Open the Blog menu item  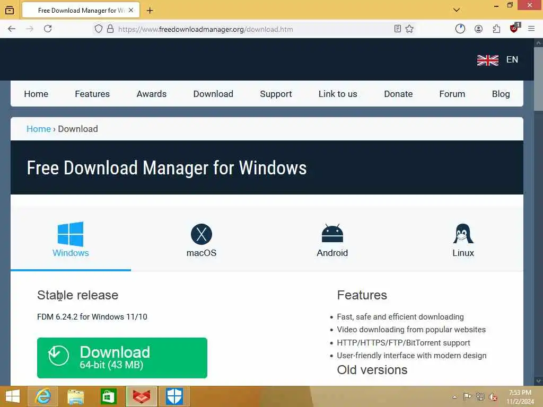coord(501,94)
